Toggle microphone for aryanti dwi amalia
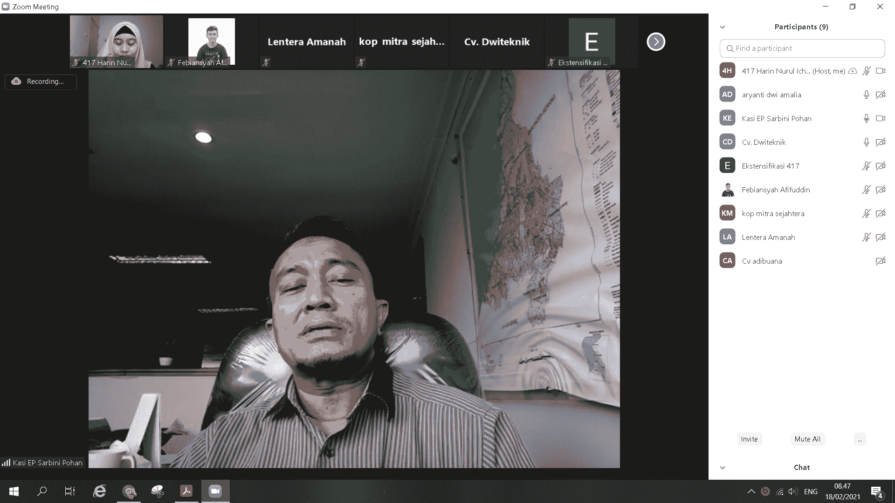The width and height of the screenshot is (895, 503). coord(866,95)
